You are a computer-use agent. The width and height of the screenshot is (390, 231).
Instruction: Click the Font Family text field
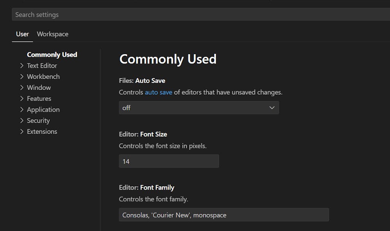[223, 215]
